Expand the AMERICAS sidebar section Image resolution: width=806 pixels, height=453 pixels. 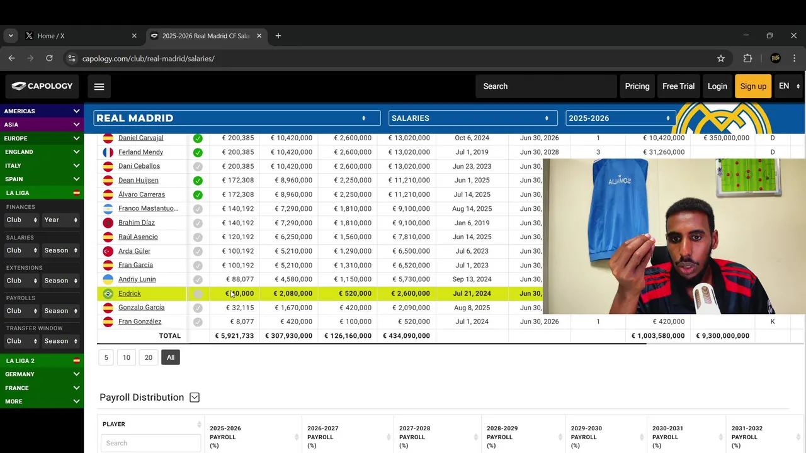point(42,111)
